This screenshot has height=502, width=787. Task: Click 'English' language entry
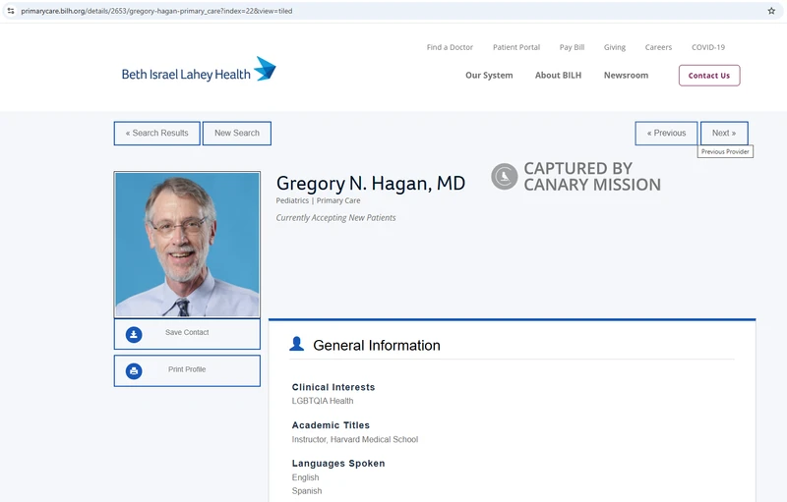305,477
